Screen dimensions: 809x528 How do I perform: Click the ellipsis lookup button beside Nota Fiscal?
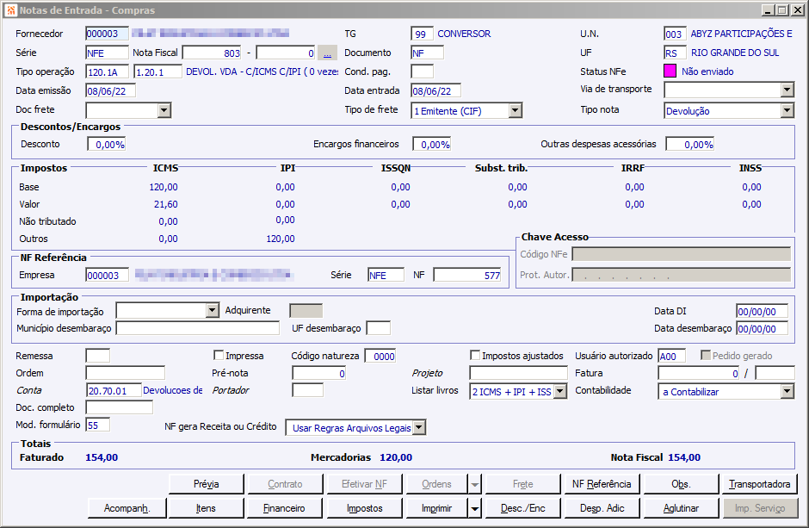tap(327, 53)
